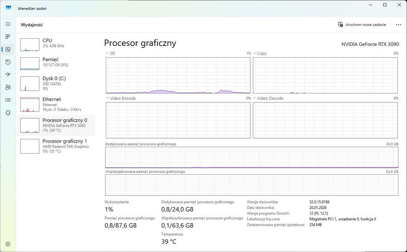Open the Copy engine dropdown
This screenshot has height=252, width=407.
coord(260,53)
